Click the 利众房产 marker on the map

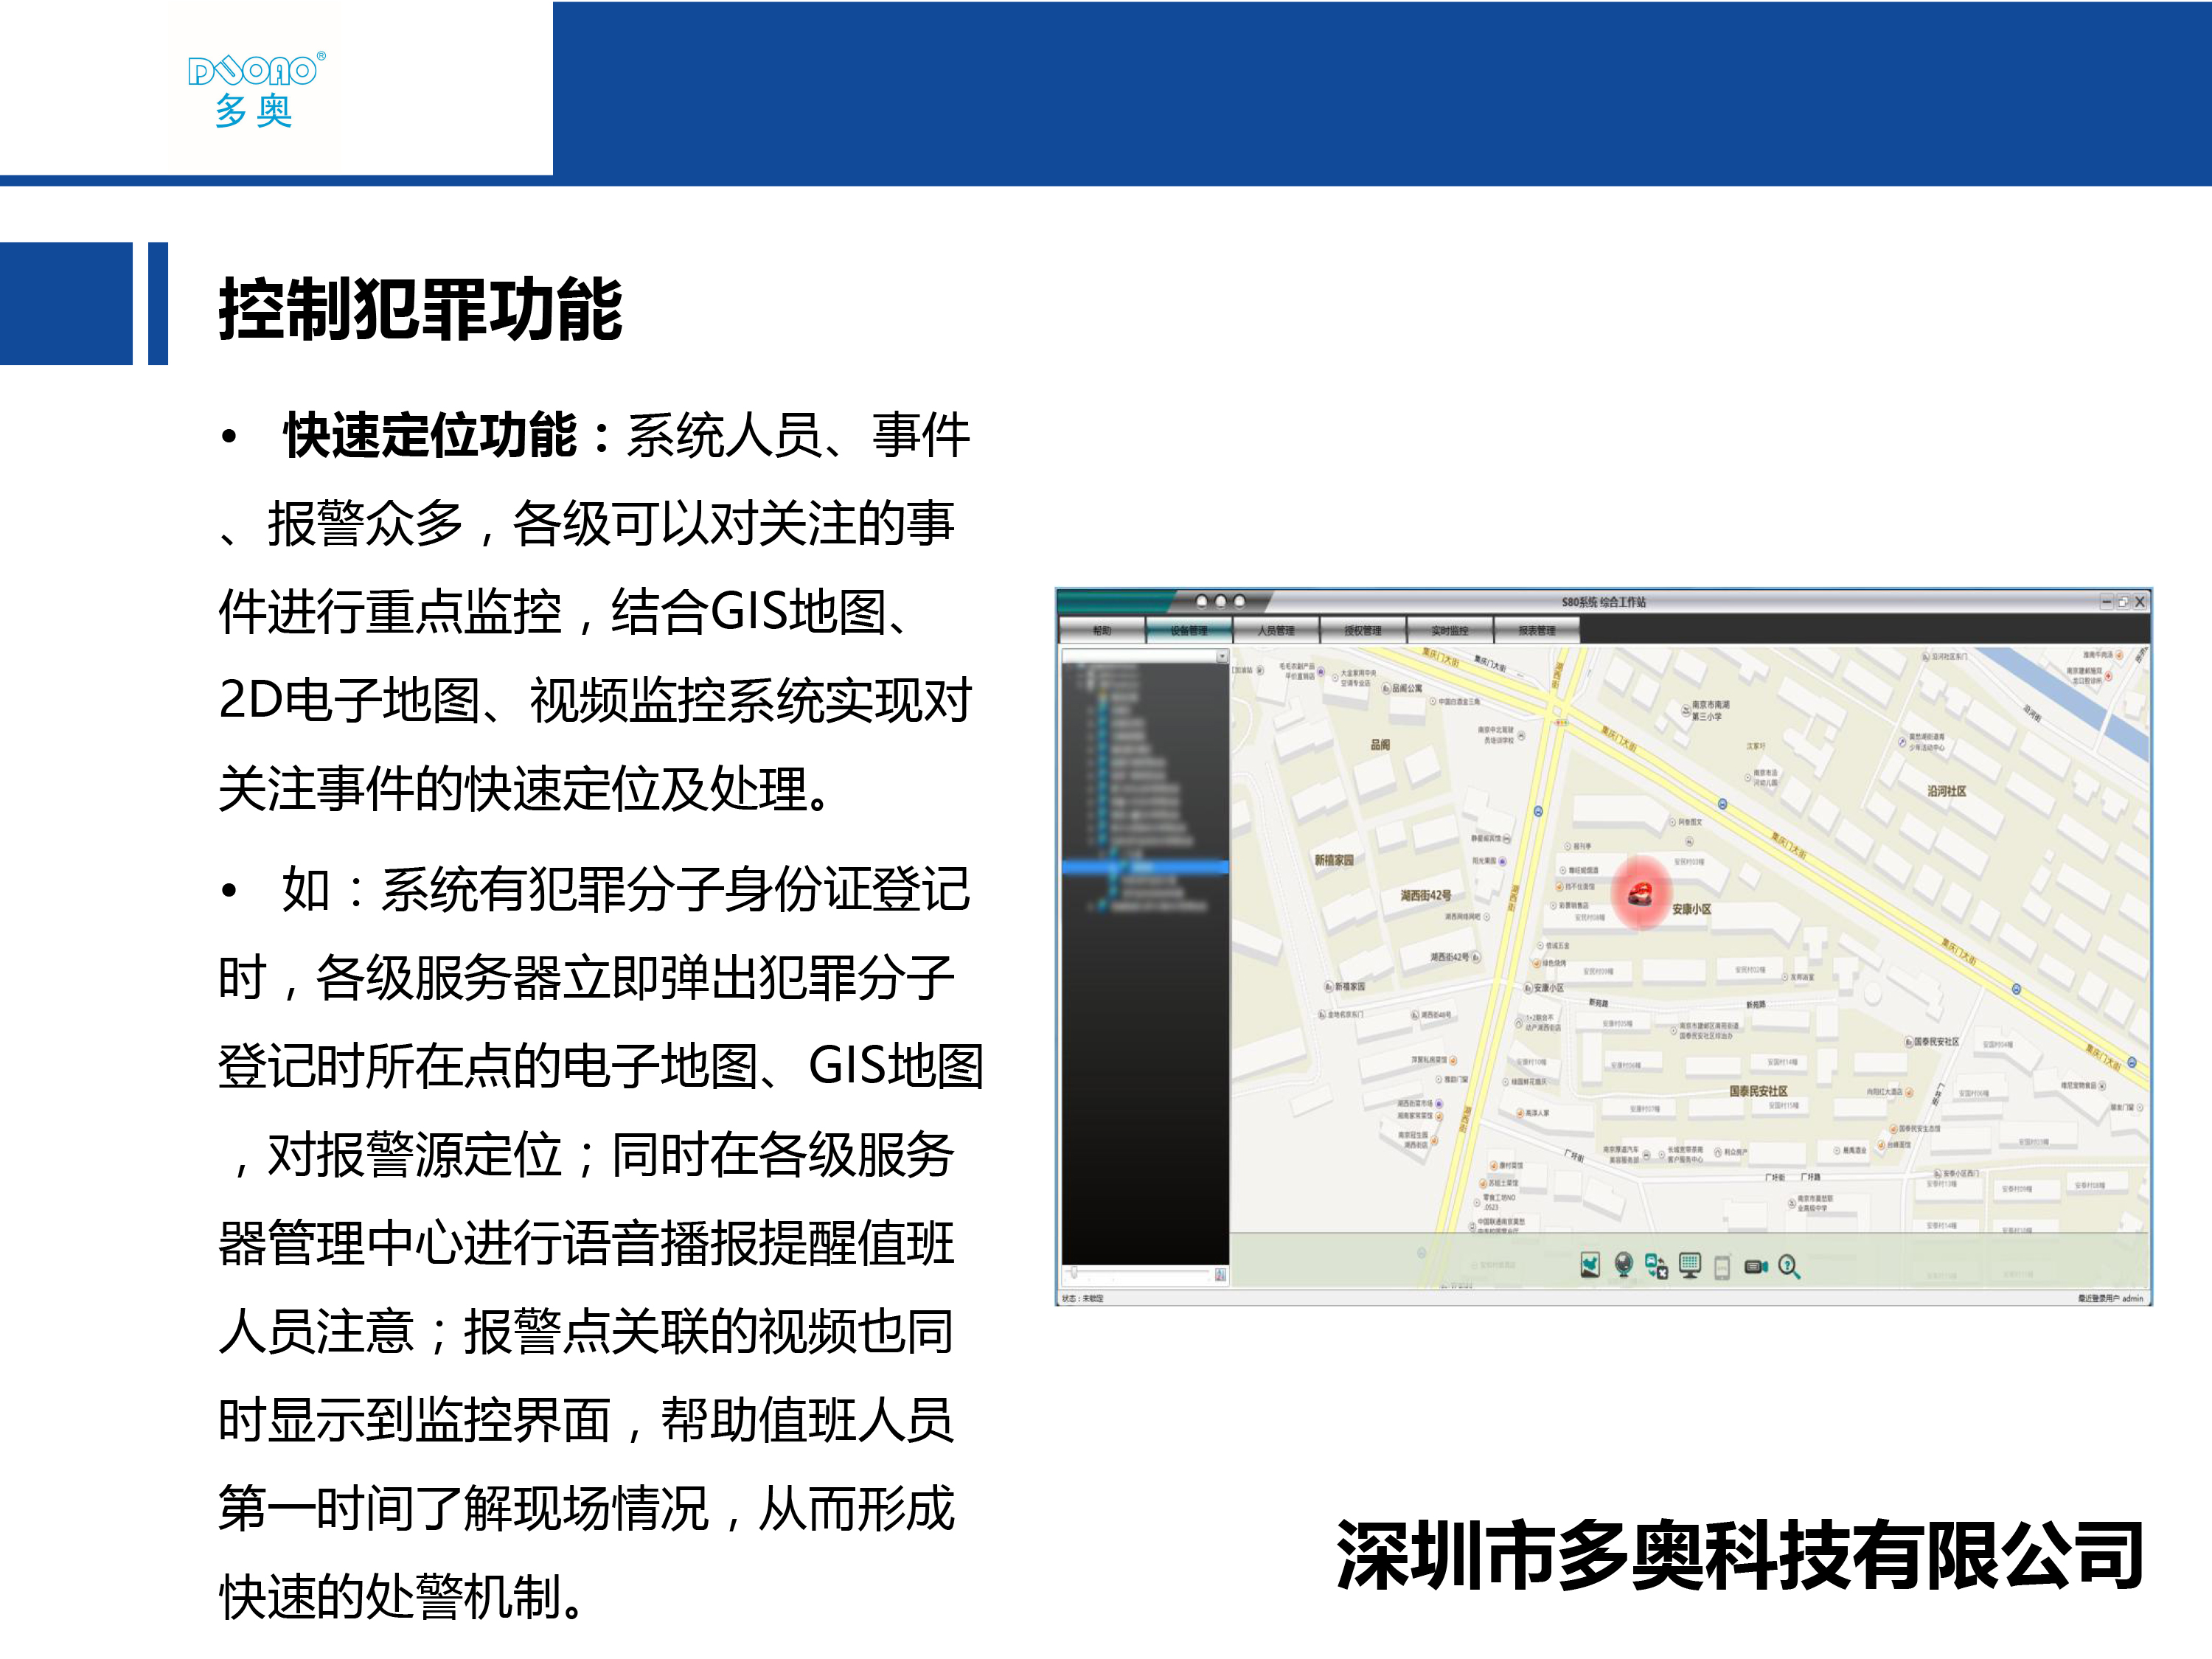(1719, 1152)
